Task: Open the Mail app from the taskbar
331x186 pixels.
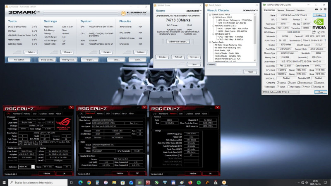Action: point(131,182)
